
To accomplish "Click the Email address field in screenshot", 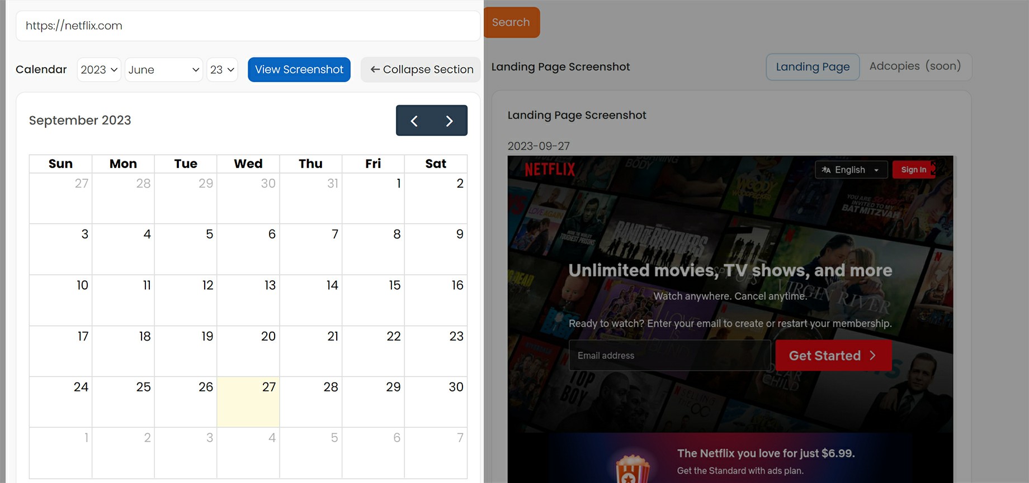I will click(669, 356).
